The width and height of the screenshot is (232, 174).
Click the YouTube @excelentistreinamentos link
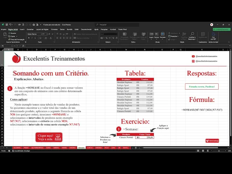tap(204, 56)
